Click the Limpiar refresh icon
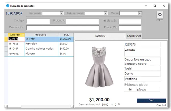171x111 pixels. click(160, 15)
